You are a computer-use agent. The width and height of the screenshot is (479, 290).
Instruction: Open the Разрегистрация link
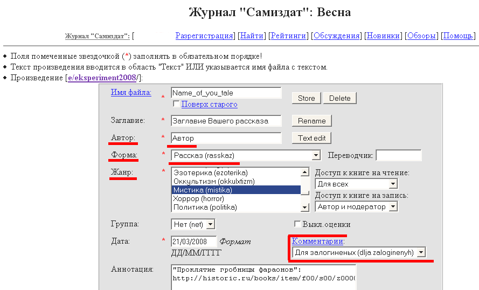click(204, 36)
